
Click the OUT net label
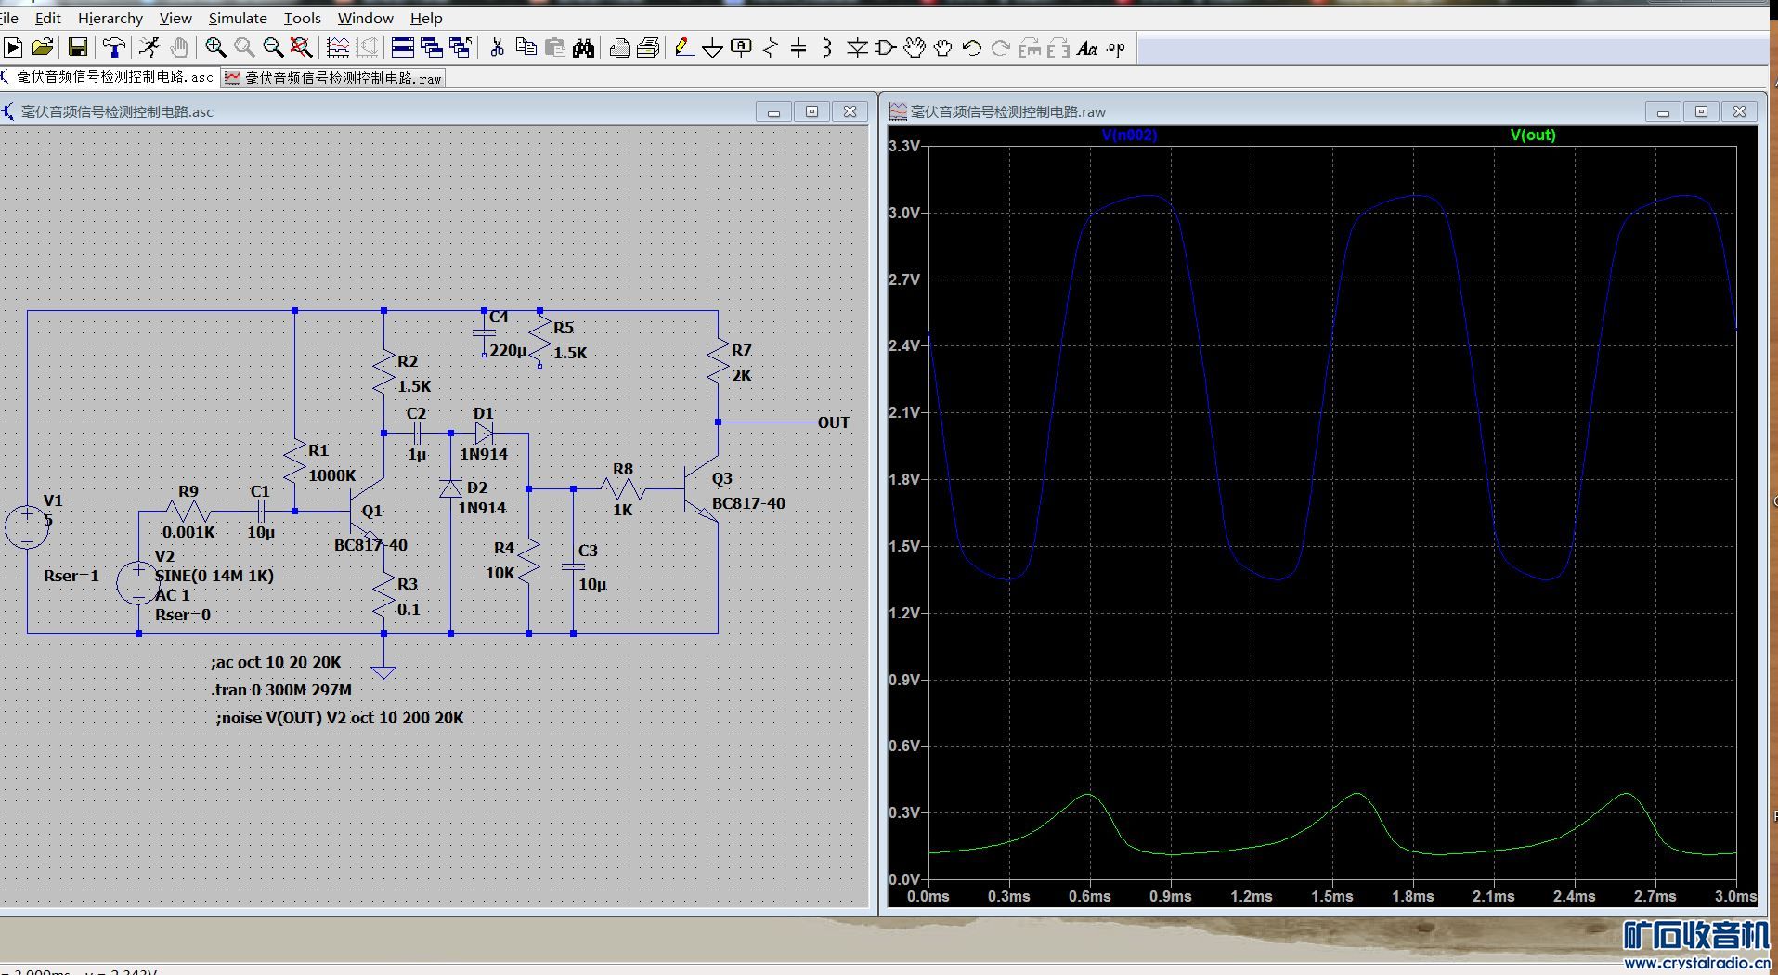pyautogui.click(x=834, y=422)
